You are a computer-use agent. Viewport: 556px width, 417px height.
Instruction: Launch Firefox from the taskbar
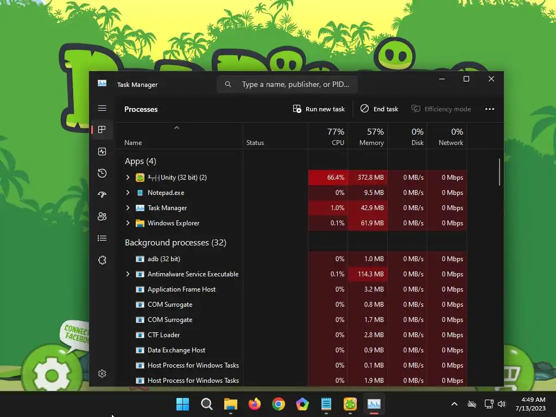click(x=255, y=404)
